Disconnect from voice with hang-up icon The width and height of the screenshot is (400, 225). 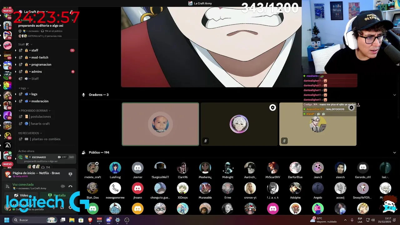pyautogui.click(x=70, y=186)
